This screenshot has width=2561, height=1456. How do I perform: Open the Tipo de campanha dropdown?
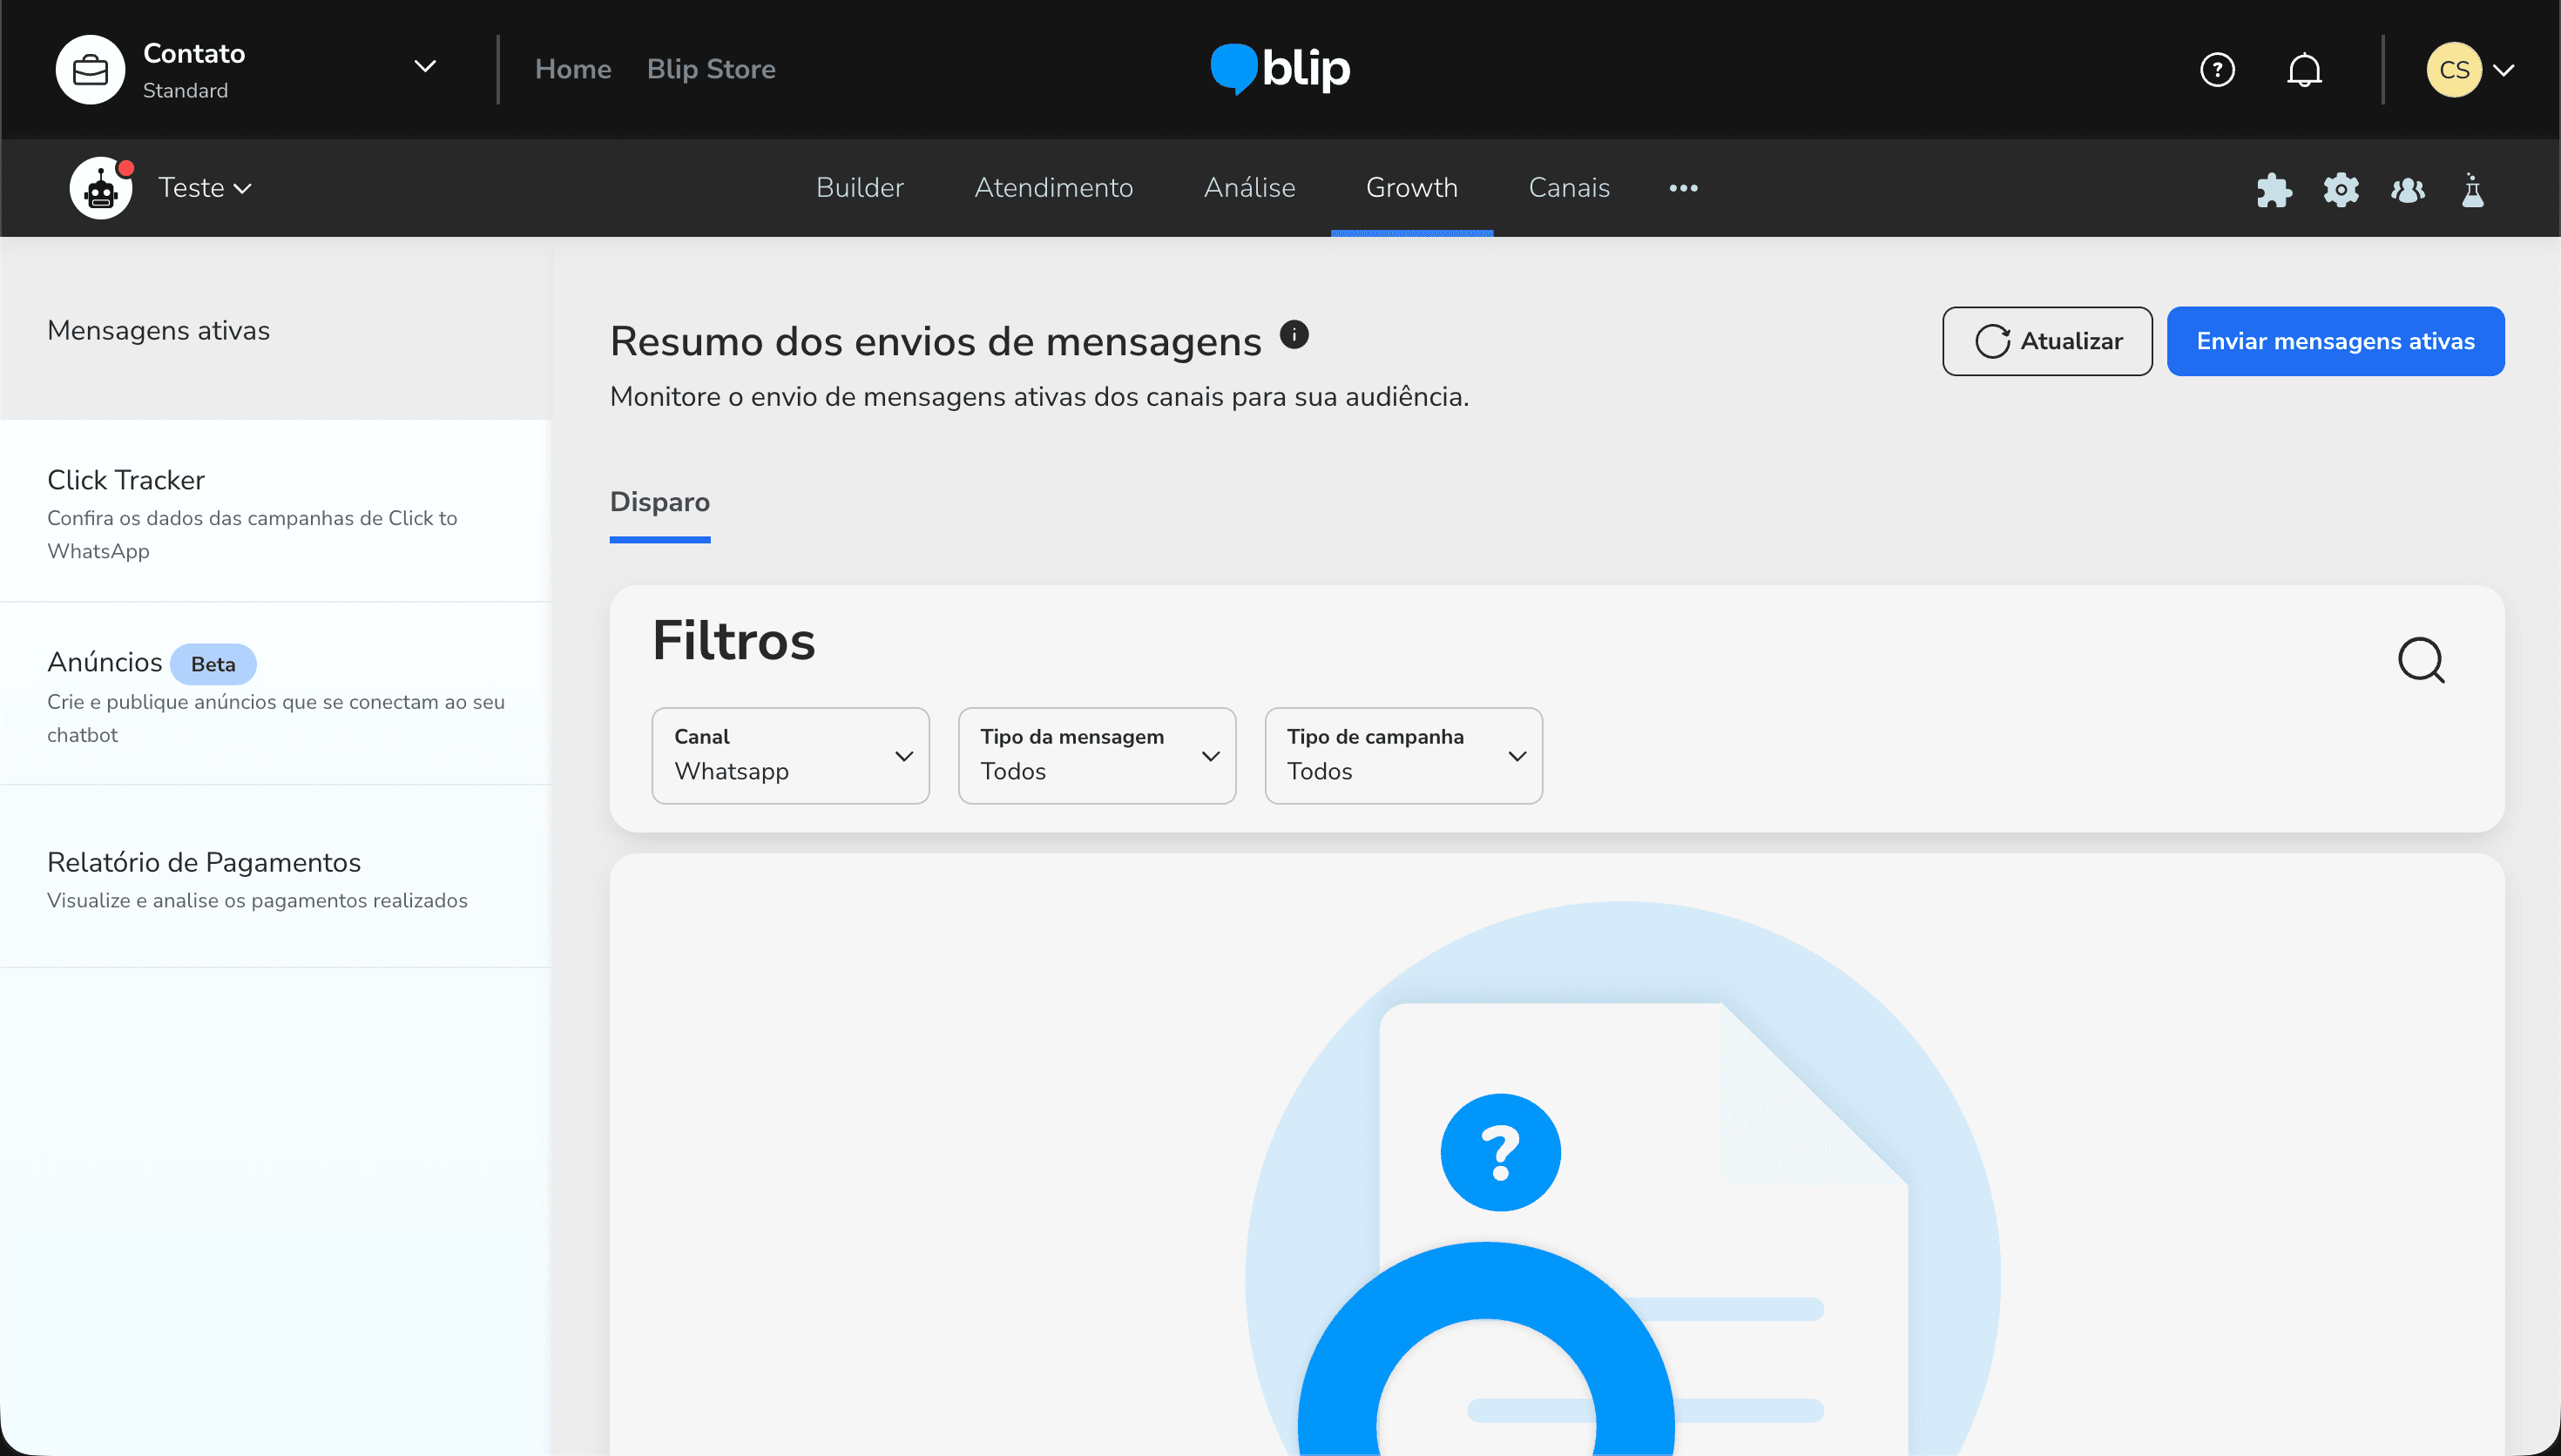[x=1403, y=756]
